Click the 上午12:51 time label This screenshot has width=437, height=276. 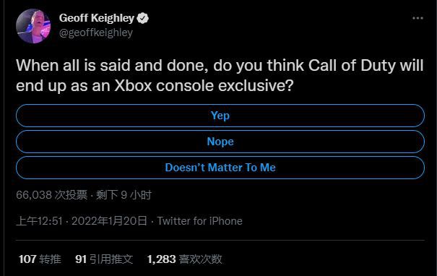point(39,221)
